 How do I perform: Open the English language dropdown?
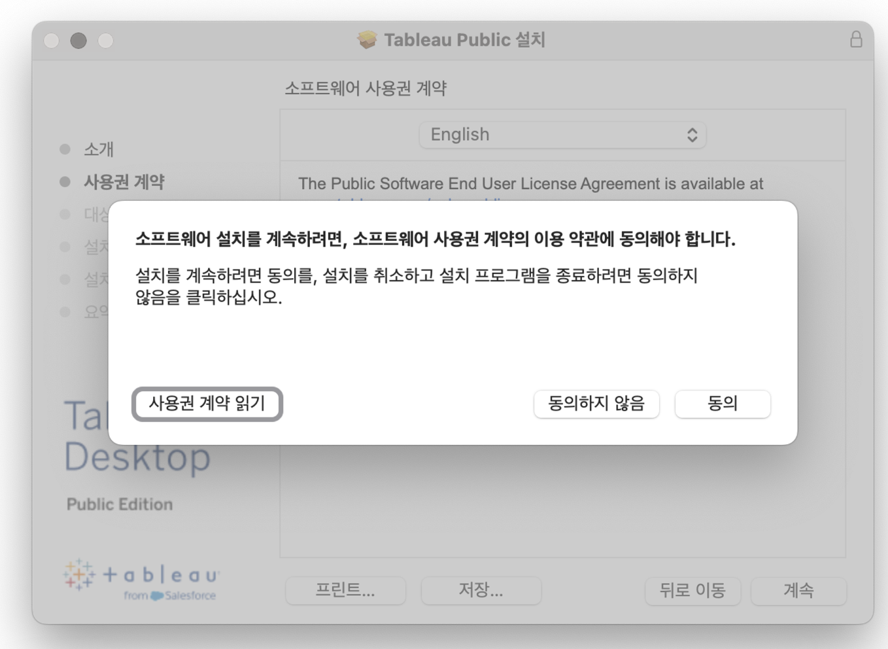(562, 135)
